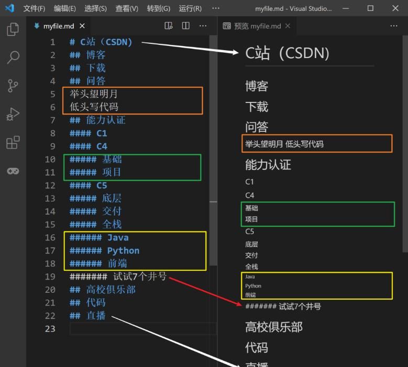Screen dimensions: 408x367
Task: Open the Explorer view in activity bar
Action: click(13, 29)
